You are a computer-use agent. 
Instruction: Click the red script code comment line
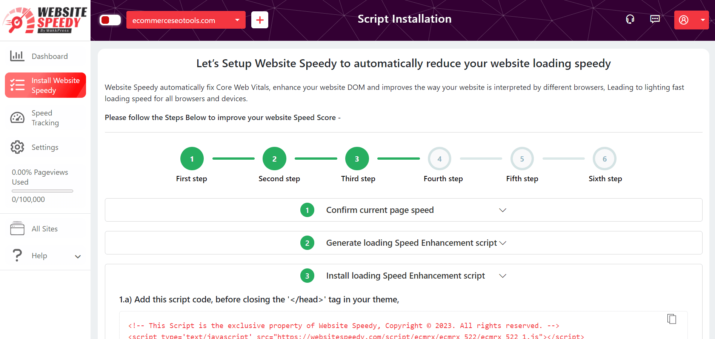(343, 325)
